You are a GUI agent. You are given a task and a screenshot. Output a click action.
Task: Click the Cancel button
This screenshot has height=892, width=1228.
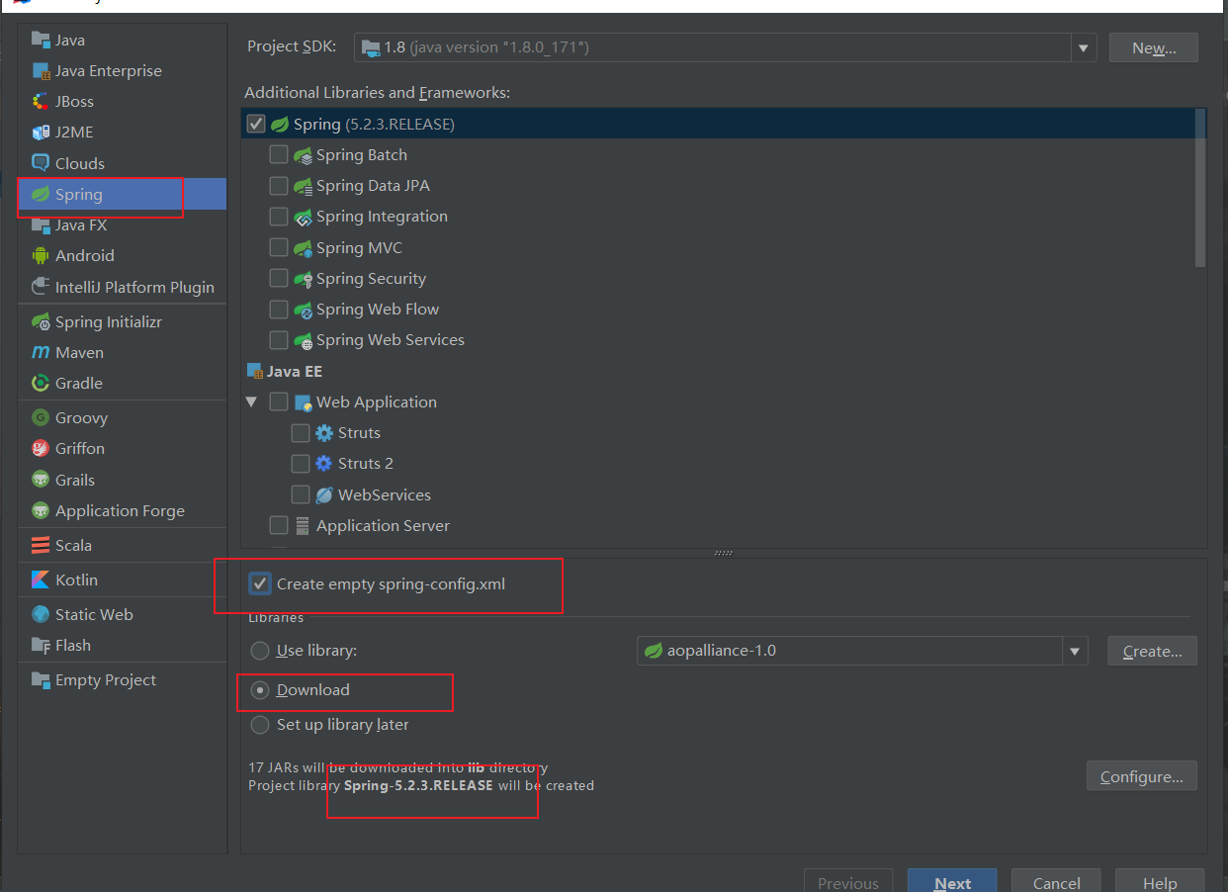click(1056, 881)
